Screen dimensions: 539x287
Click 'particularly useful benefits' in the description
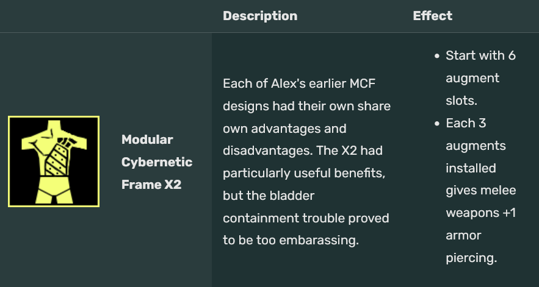click(x=303, y=173)
